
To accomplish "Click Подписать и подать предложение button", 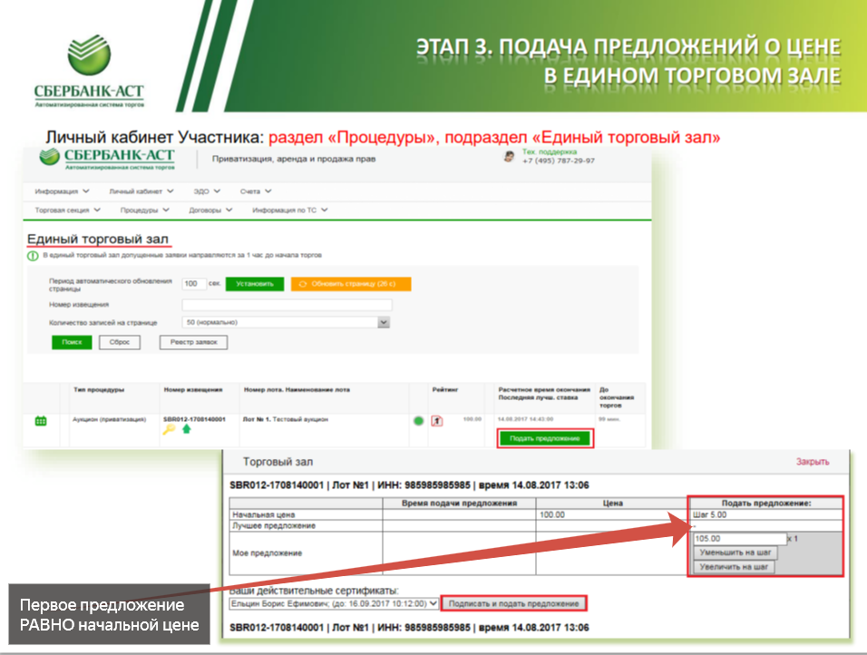I will click(513, 603).
